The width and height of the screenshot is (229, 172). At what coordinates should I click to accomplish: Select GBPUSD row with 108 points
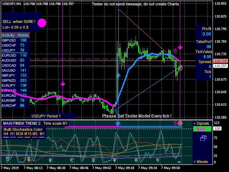pos(15,40)
